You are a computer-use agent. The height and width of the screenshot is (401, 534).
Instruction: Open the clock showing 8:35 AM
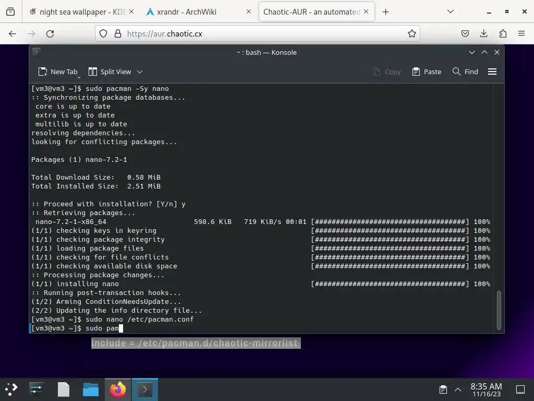click(487, 390)
